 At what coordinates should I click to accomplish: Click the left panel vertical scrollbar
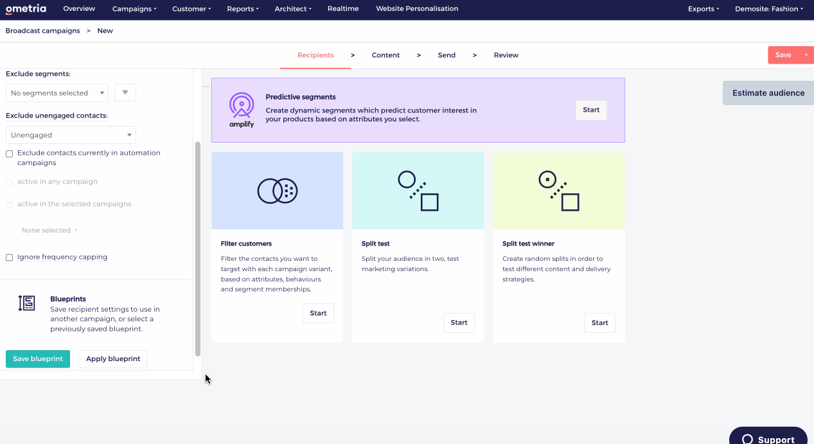point(198,249)
